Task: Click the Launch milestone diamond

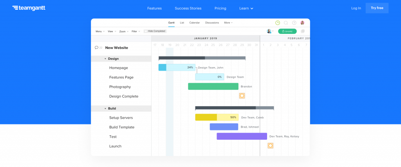Action: (270, 146)
